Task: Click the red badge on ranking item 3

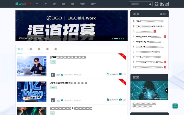Action: point(155,31)
